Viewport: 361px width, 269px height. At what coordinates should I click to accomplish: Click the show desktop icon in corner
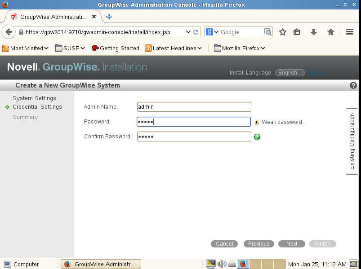(354, 264)
